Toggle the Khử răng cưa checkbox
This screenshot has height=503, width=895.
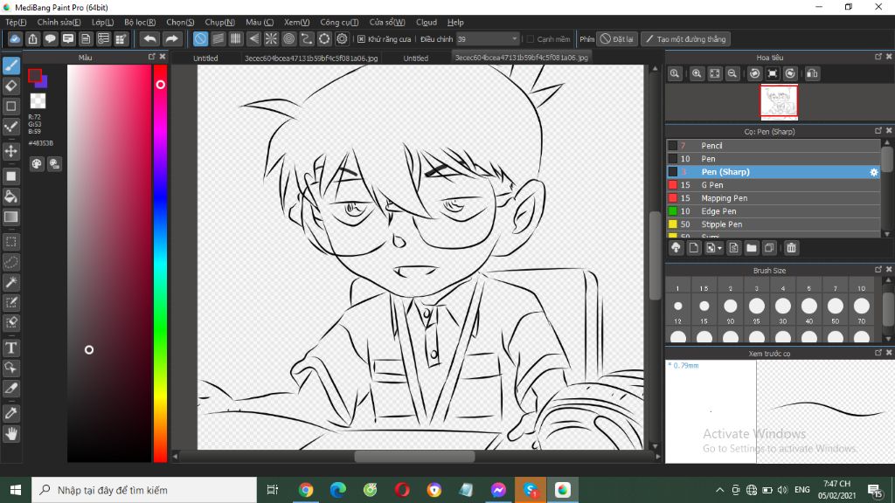point(361,39)
